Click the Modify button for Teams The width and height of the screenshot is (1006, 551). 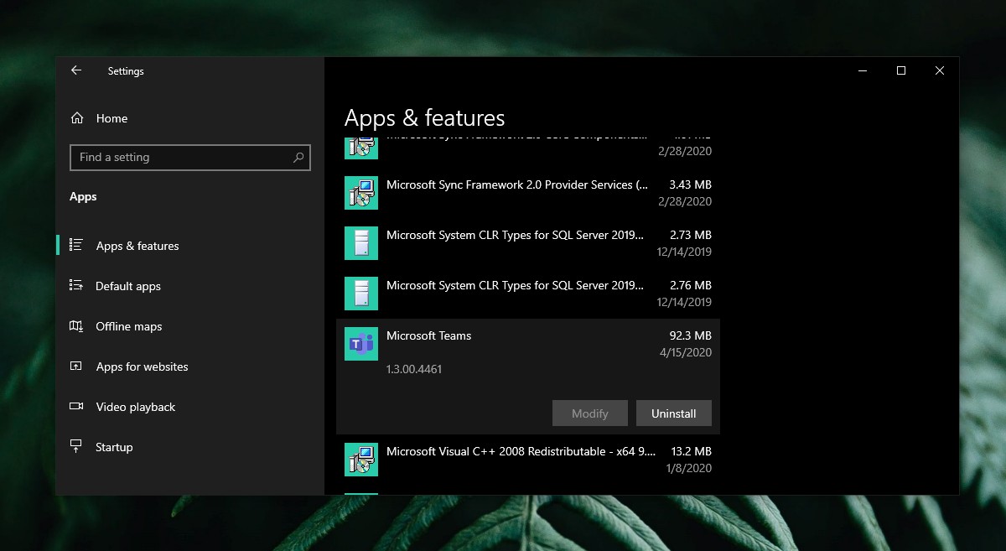589,413
